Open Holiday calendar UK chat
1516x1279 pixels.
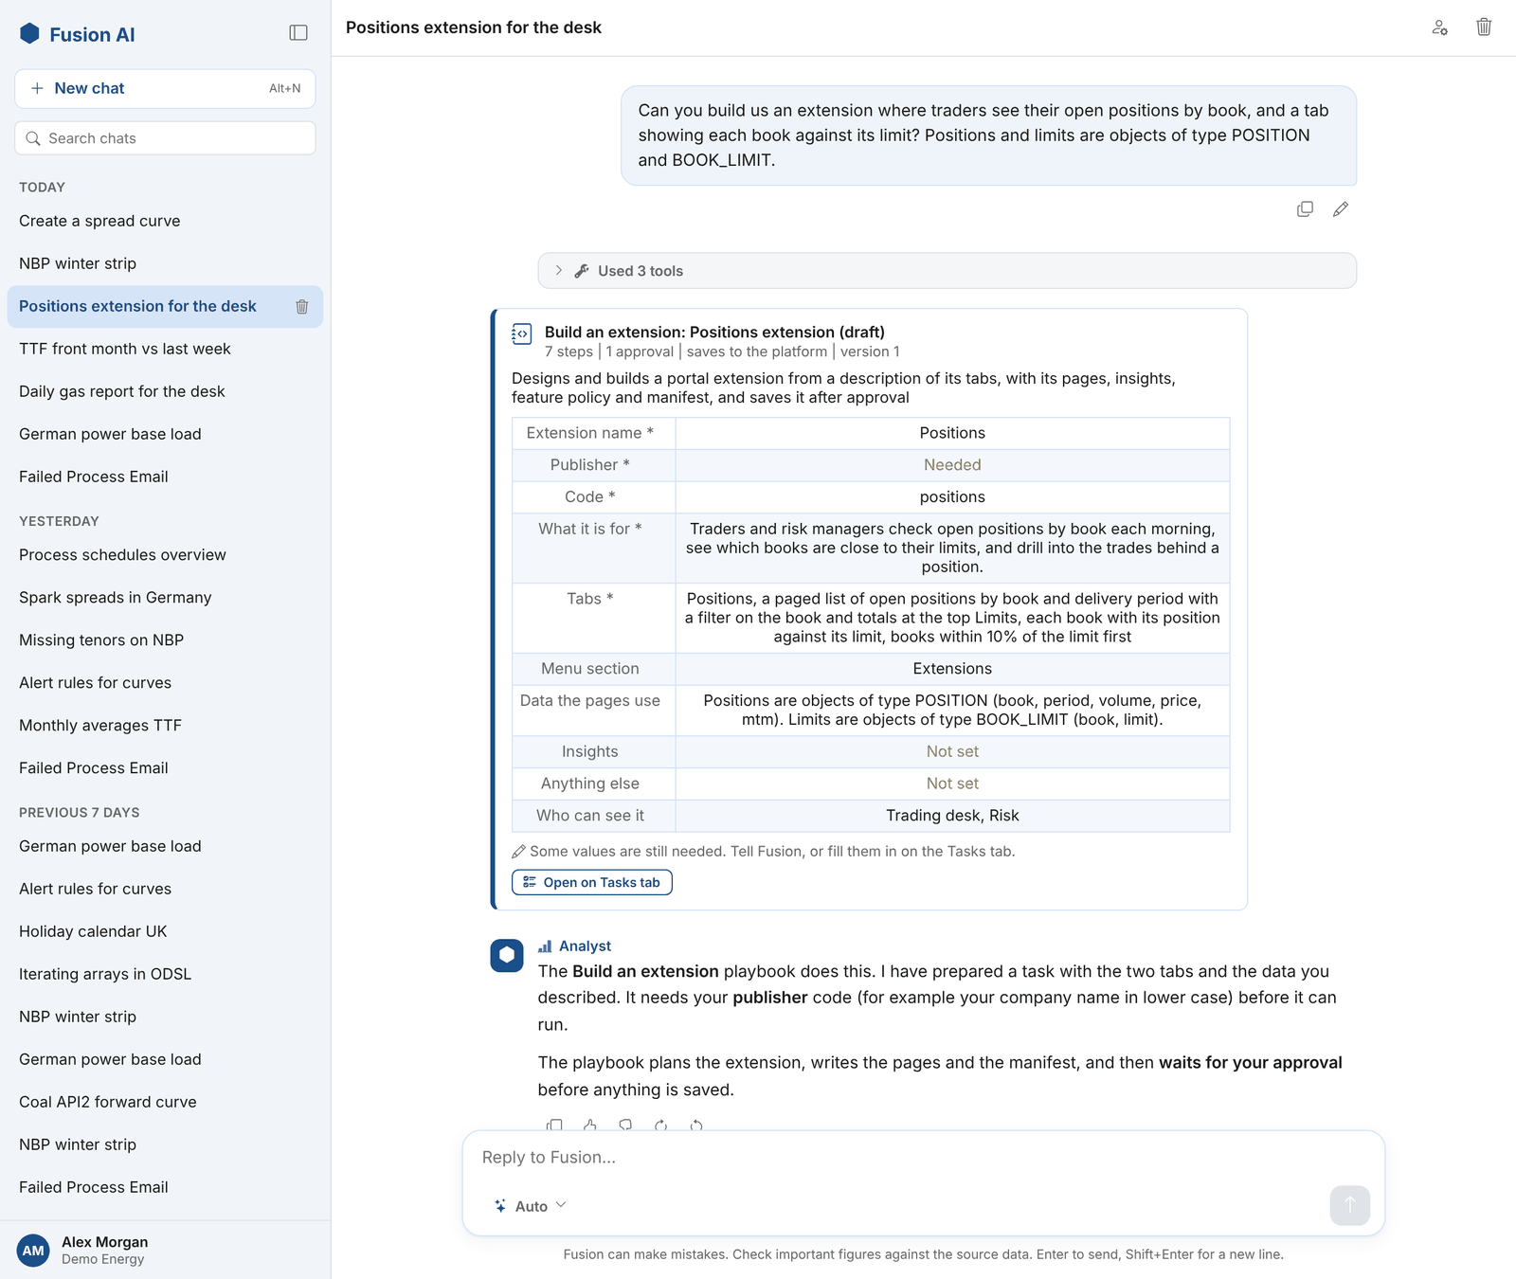pos(165,931)
